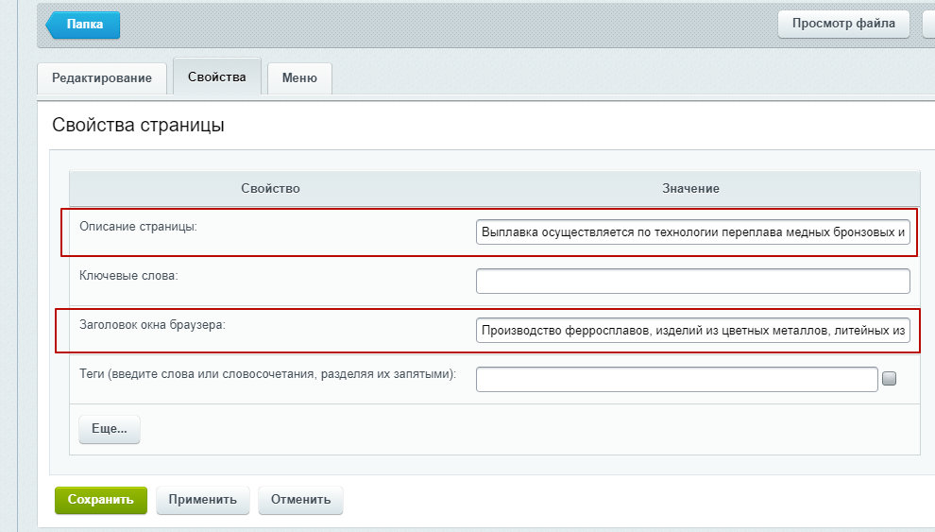Click the Значение column header

pos(690,189)
